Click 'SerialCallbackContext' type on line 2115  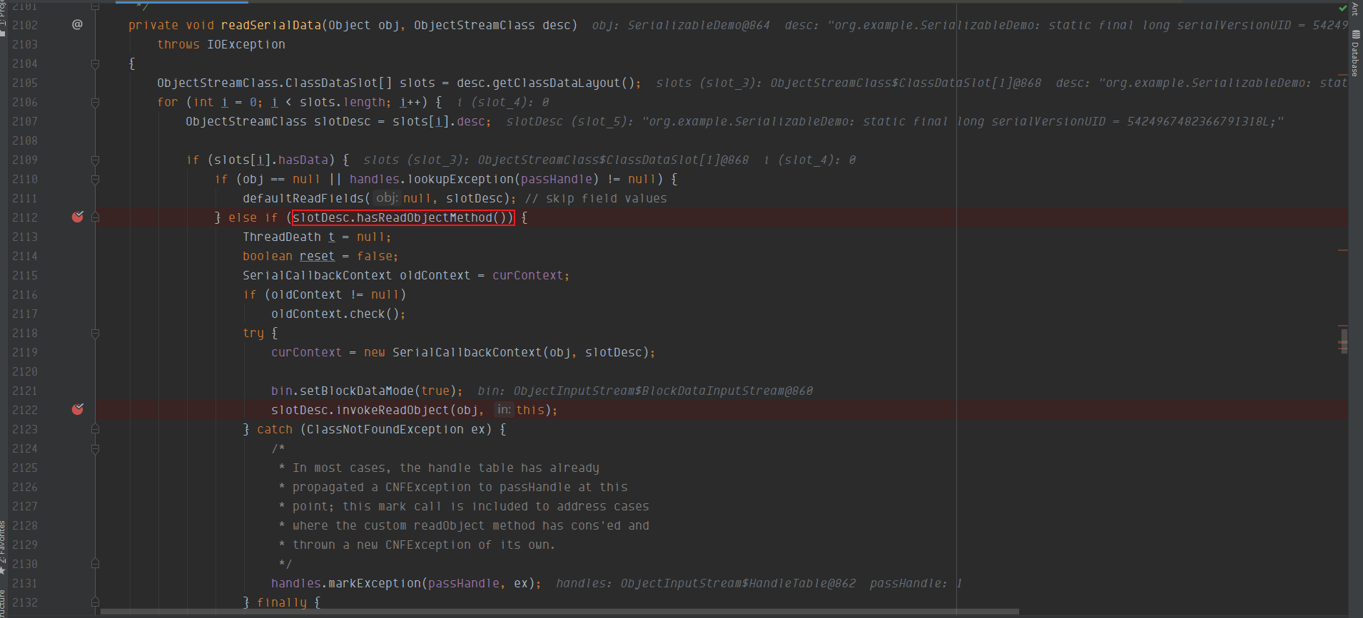point(317,275)
